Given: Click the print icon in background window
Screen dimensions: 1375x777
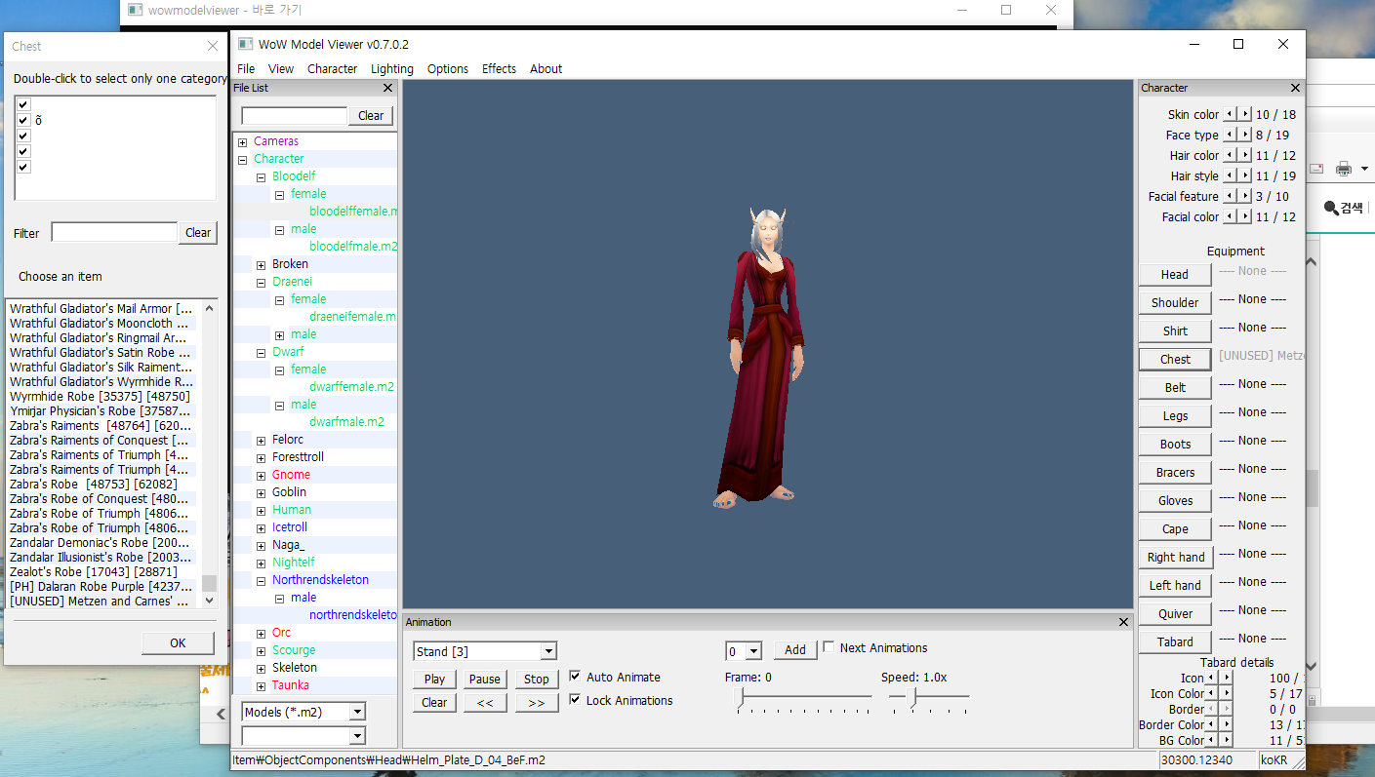Looking at the screenshot, I should coord(1344,169).
